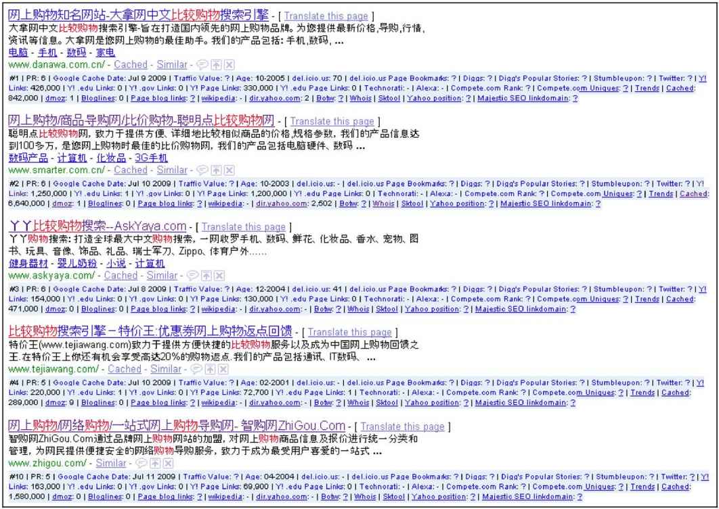Open the 健身器材 sitelink under AskYaya result
The width and height of the screenshot is (719, 509).
point(28,264)
